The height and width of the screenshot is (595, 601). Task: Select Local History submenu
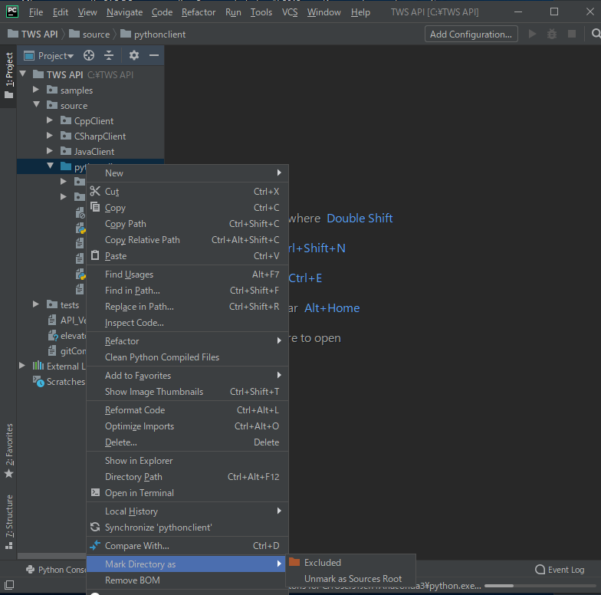(x=187, y=511)
